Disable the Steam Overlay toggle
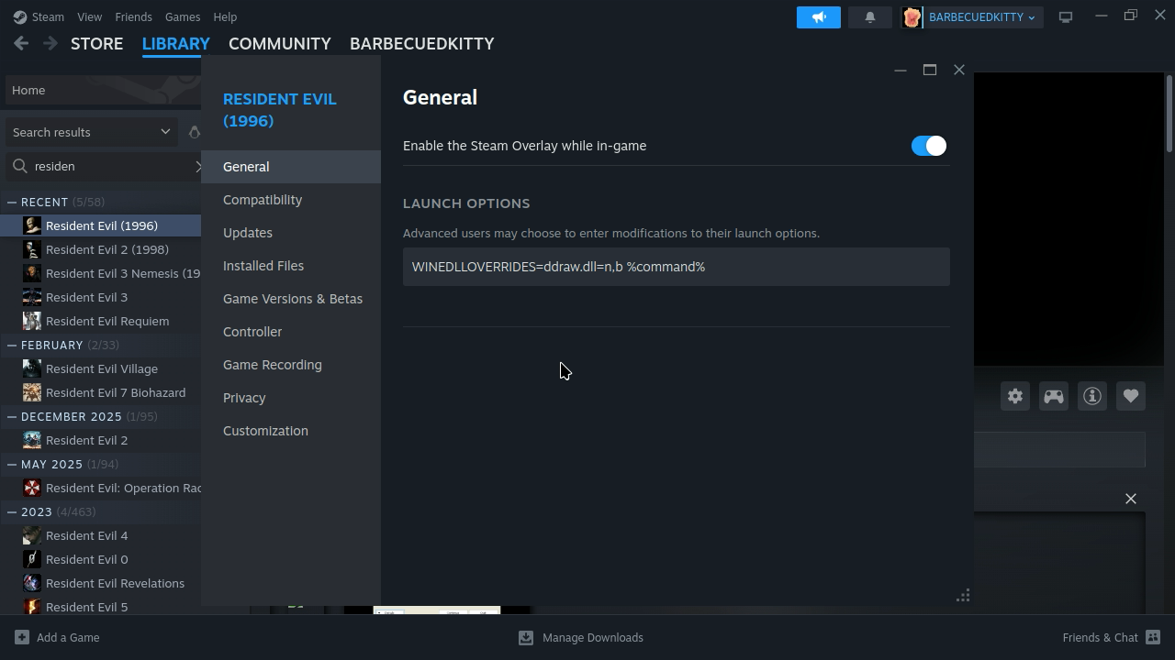The image size is (1175, 660). tap(928, 146)
